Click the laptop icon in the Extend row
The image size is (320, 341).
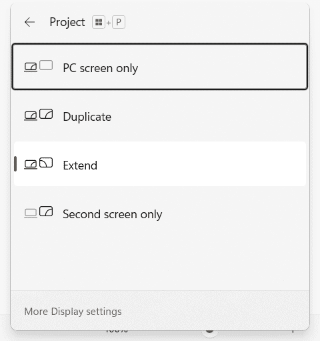(x=31, y=165)
